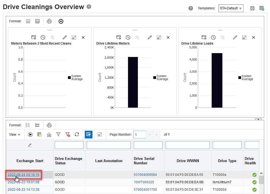Switch graphs to narrow format
Image resolution: width=270 pixels, height=194 pixels.
pyautogui.click(x=37, y=21)
